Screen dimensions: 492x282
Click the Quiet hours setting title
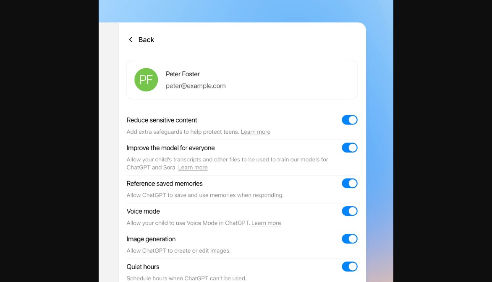(143, 266)
